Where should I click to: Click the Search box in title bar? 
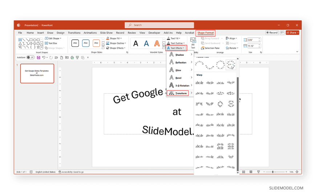[159, 25]
